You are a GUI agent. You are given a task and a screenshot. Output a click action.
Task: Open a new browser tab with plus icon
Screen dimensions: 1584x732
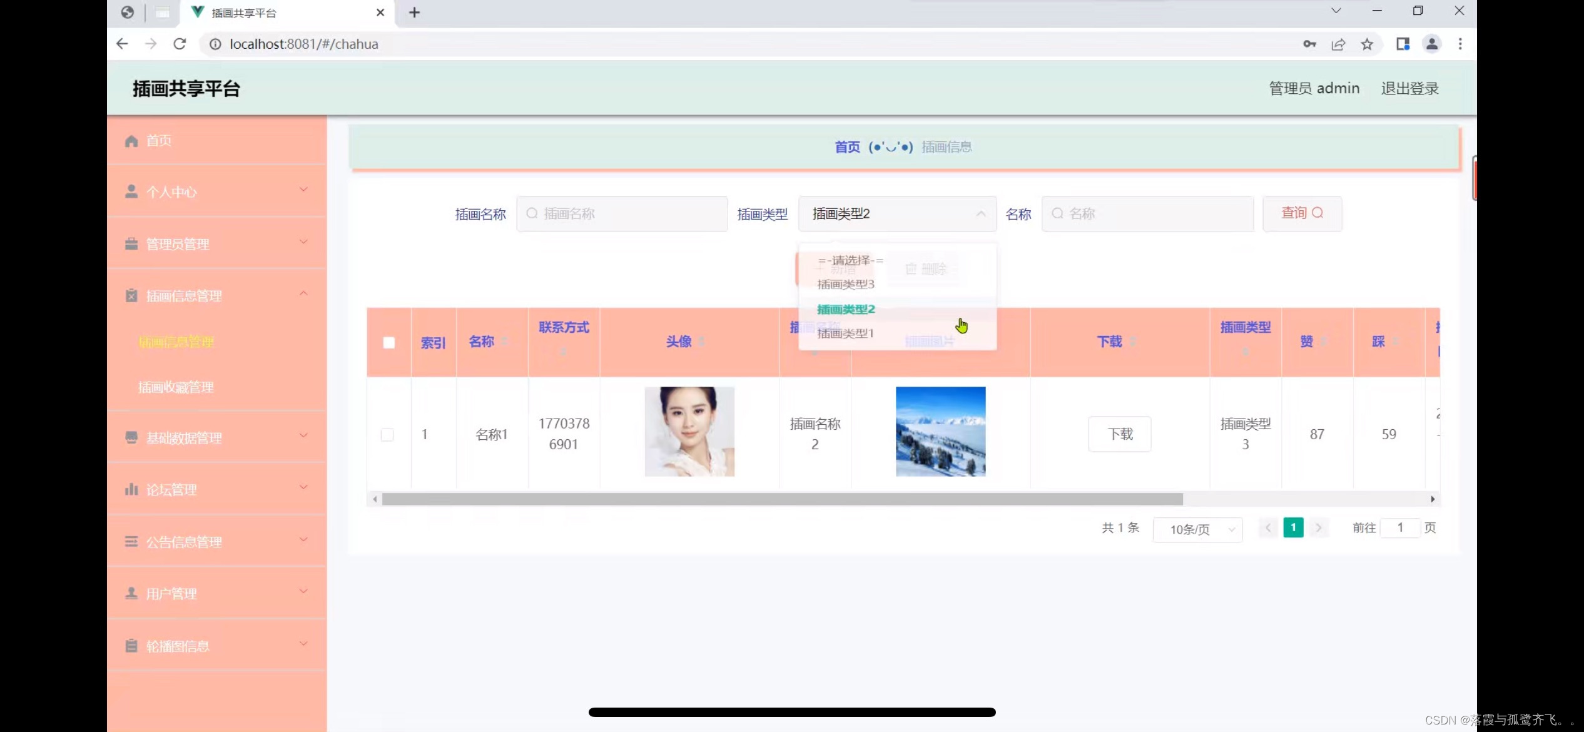click(x=414, y=13)
